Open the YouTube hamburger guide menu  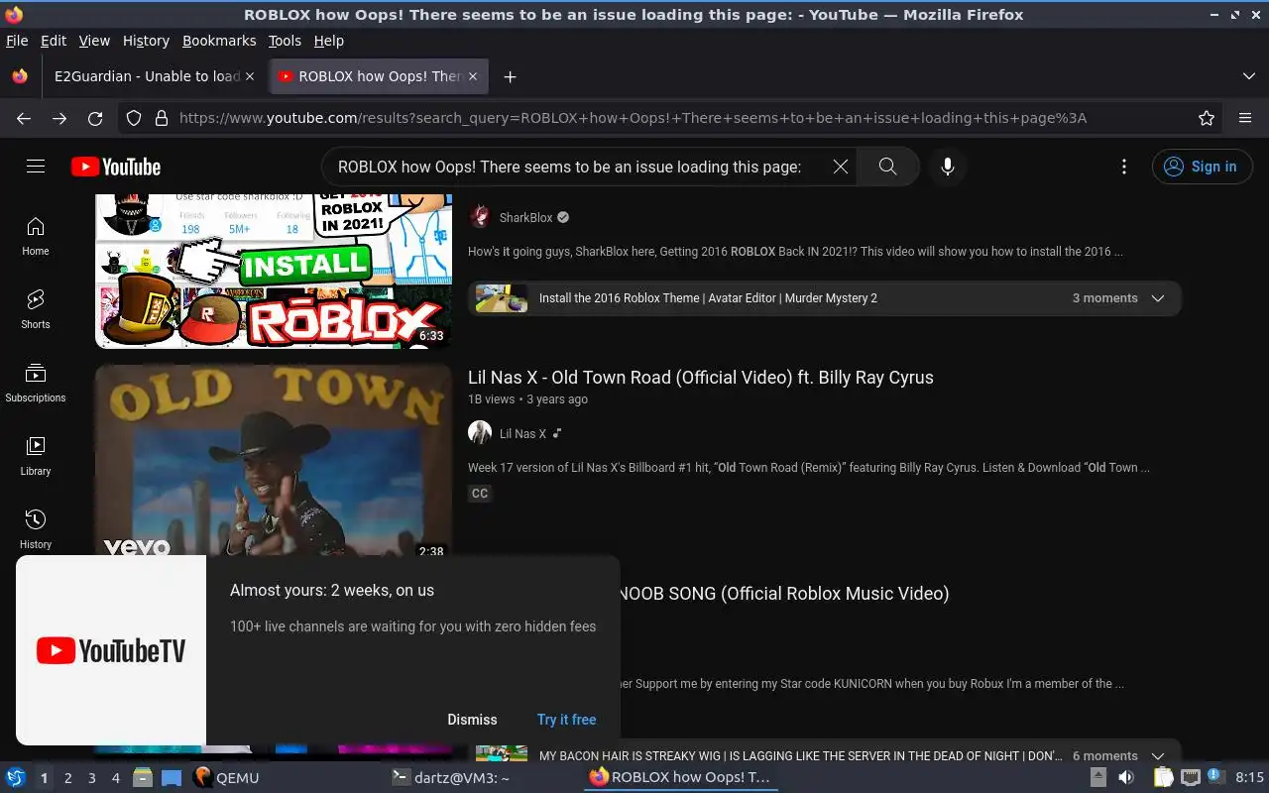(x=36, y=167)
